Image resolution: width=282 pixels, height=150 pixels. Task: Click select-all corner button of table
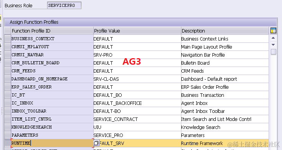pyautogui.click(x=8, y=31)
